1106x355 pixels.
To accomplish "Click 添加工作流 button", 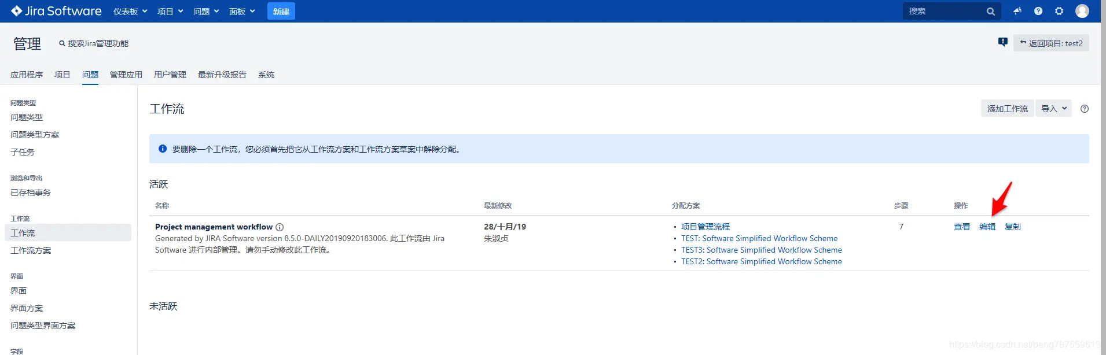I will pyautogui.click(x=1008, y=109).
